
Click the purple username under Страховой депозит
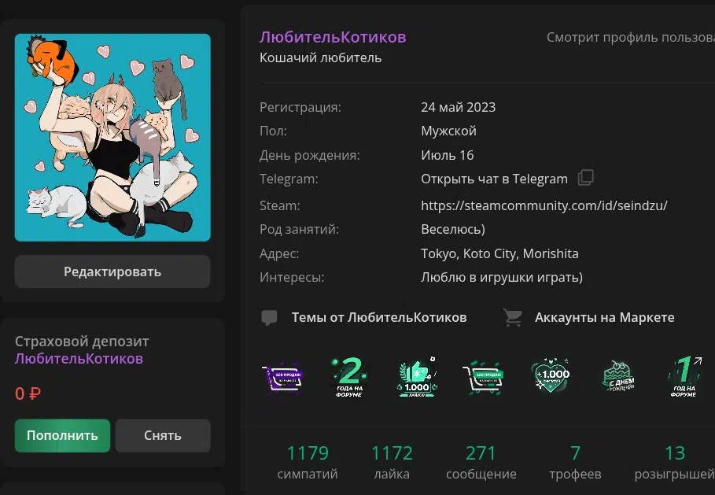pos(79,359)
